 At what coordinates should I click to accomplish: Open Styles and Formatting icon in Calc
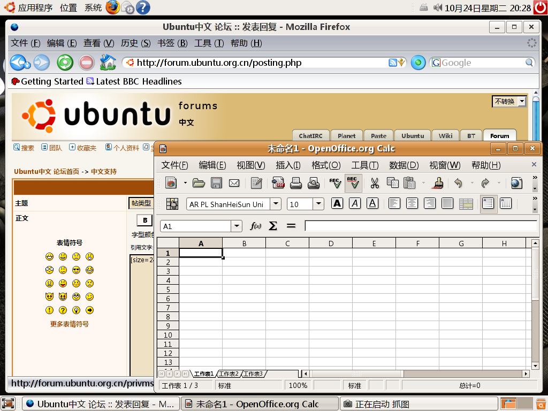(x=172, y=204)
